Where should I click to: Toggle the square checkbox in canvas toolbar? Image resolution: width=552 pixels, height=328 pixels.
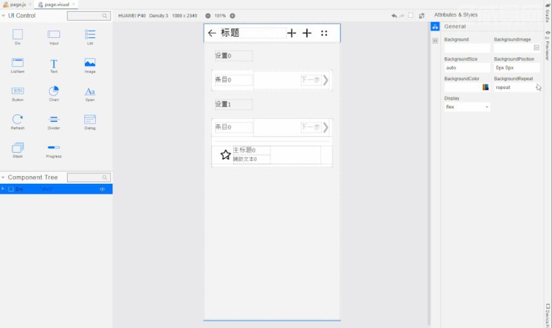point(411,15)
